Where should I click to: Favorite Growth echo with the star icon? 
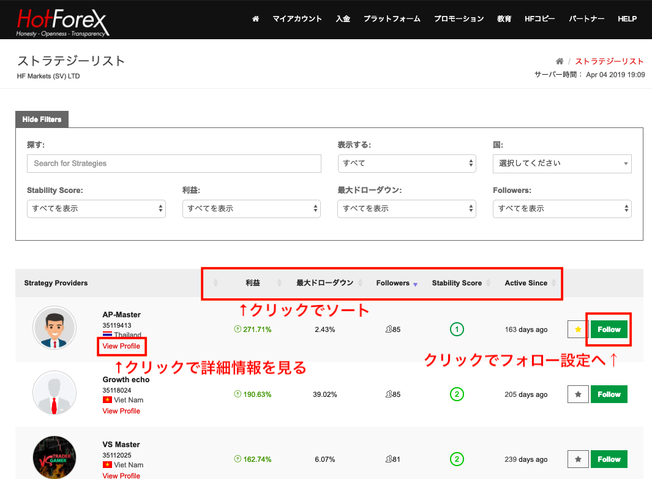578,394
